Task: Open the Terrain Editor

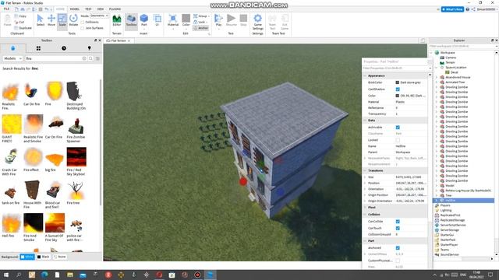Action: tap(117, 21)
